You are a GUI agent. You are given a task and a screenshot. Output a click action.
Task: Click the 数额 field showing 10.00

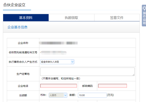coord(92,95)
